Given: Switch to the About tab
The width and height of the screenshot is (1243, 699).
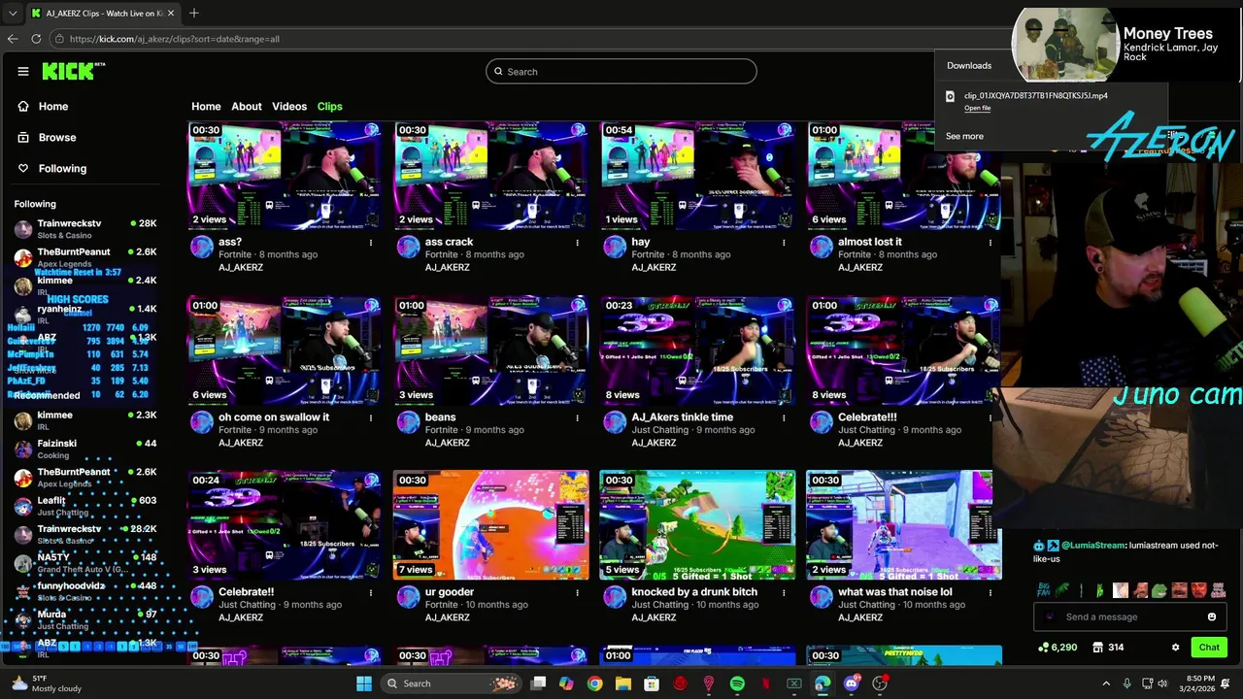Looking at the screenshot, I should (x=247, y=106).
